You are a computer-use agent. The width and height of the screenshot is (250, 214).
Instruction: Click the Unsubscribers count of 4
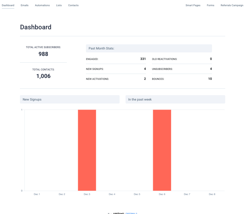211,69
